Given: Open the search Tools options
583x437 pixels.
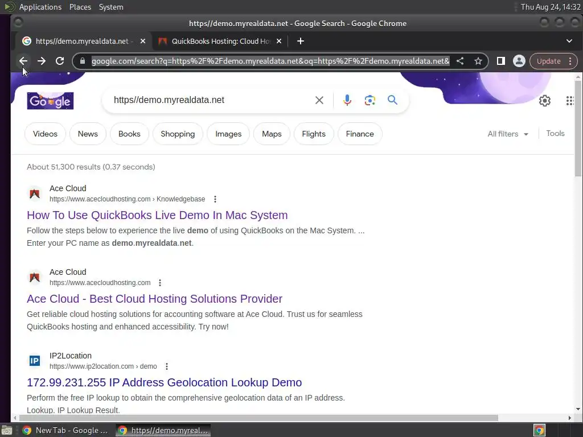Looking at the screenshot, I should [x=555, y=133].
